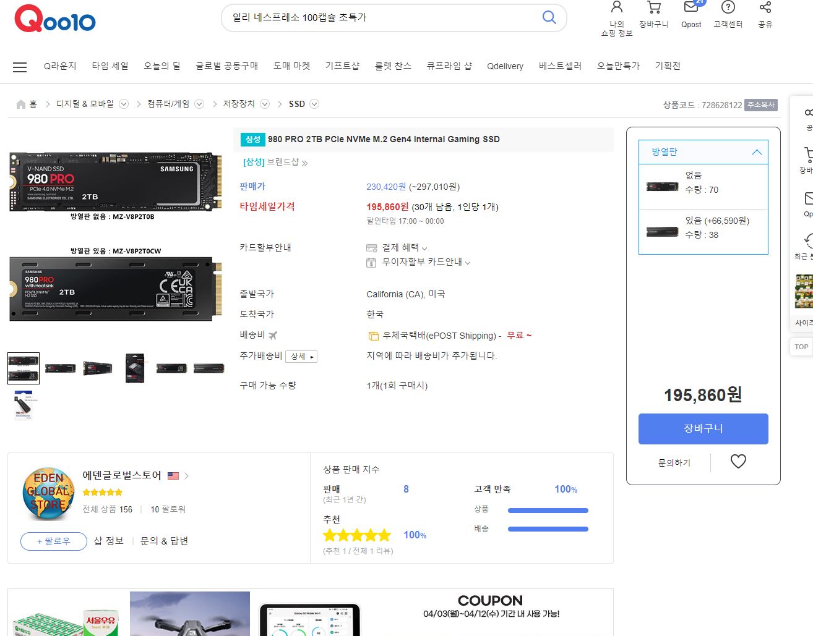Viewport: 813px width, 636px height.
Task: Click the US flag next to seller name
Action: tap(173, 476)
